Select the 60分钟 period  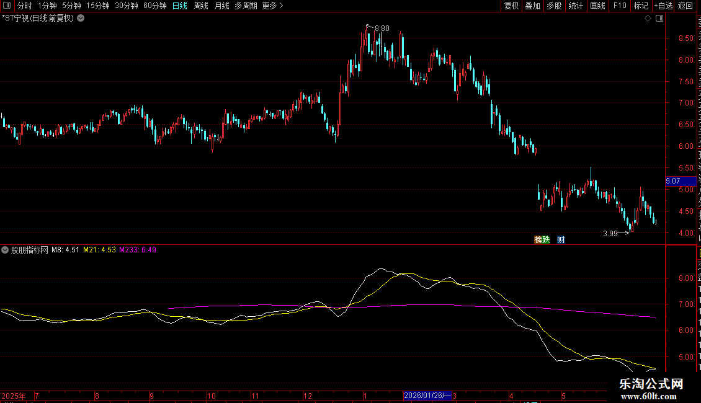click(x=154, y=6)
